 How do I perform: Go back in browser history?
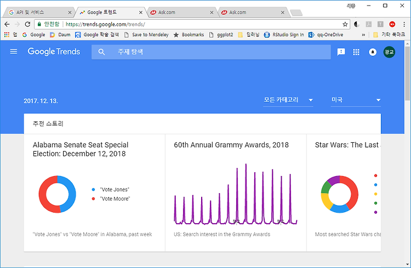click(x=7, y=25)
